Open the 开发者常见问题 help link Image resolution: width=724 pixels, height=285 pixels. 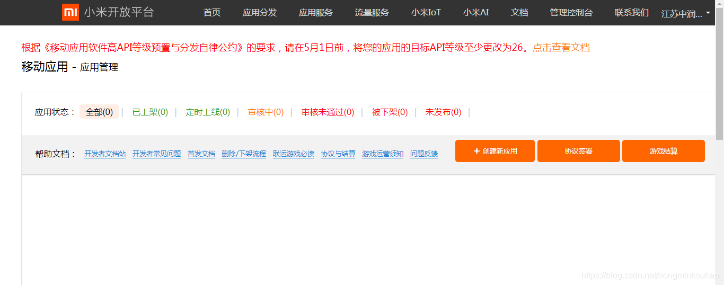pyautogui.click(x=156, y=154)
